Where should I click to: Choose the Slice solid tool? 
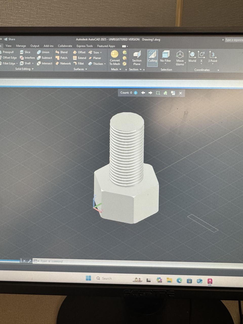pyautogui.click(x=25, y=52)
